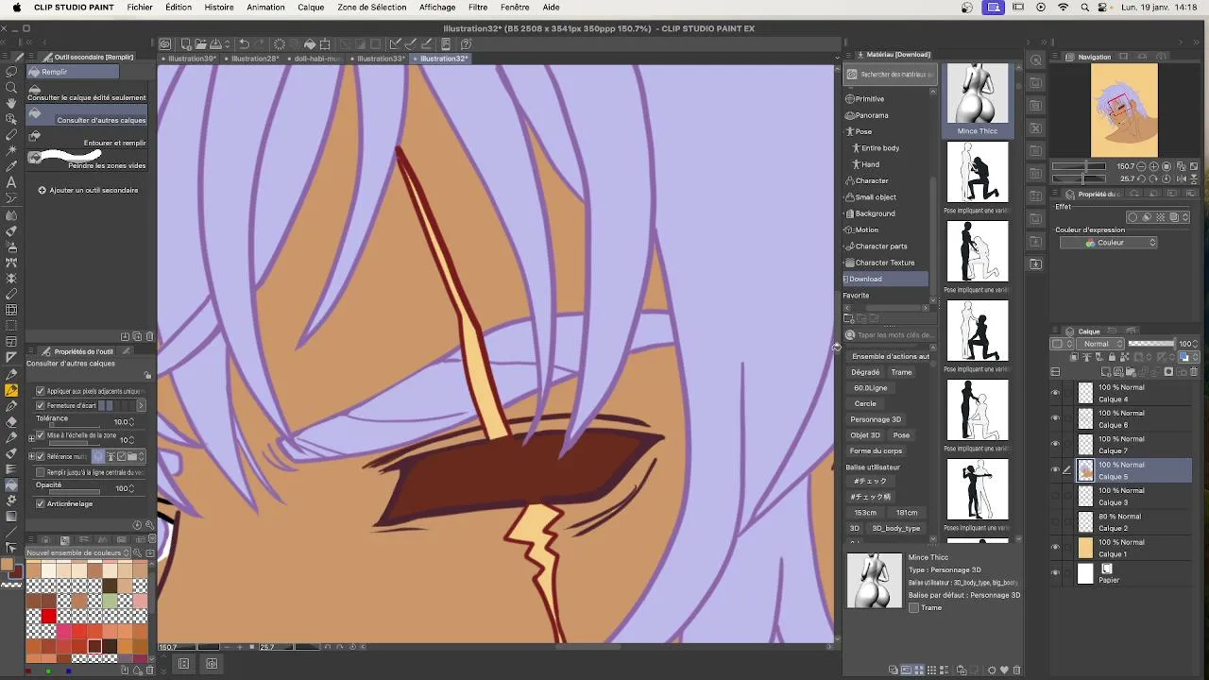Toggle Référence multiple checkbox
Screen dimensions: 1209x680
click(x=40, y=456)
